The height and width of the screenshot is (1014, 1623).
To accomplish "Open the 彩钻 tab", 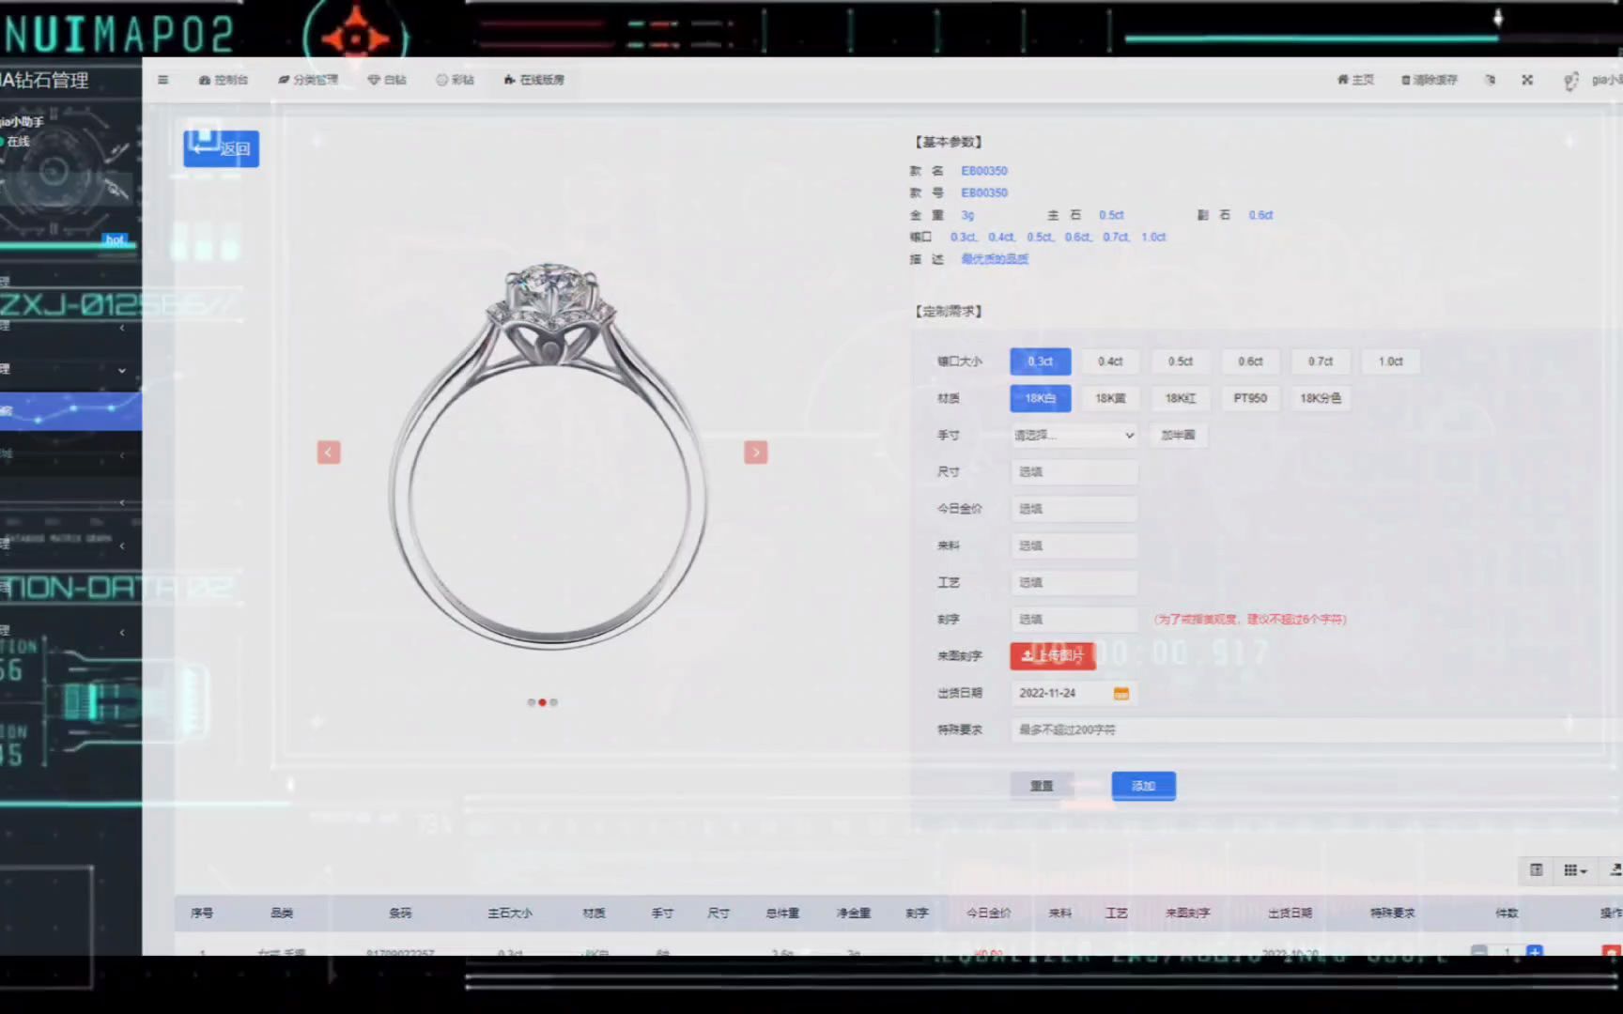I will tap(456, 80).
